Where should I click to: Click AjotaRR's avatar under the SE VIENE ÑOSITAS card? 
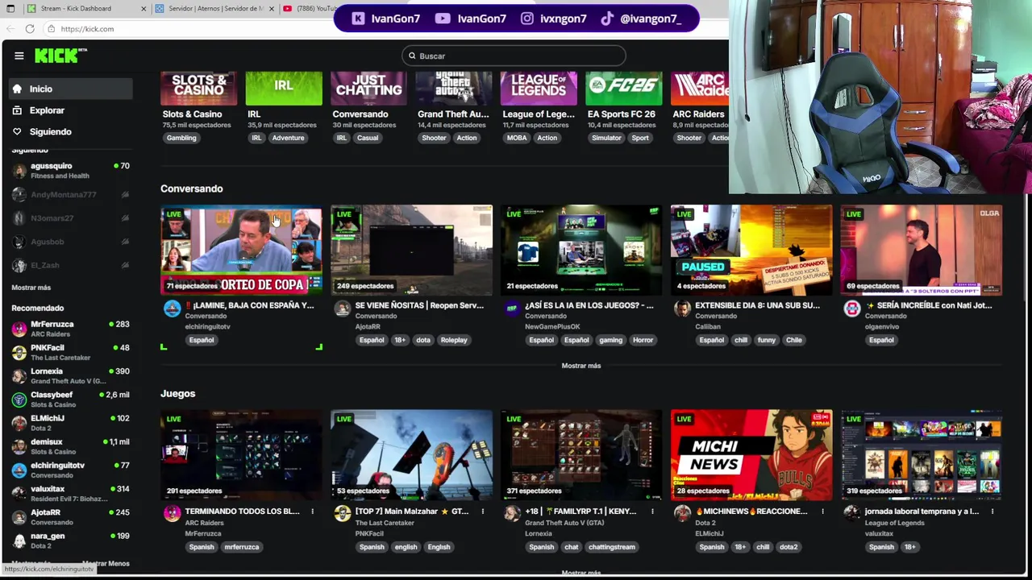pos(342,309)
